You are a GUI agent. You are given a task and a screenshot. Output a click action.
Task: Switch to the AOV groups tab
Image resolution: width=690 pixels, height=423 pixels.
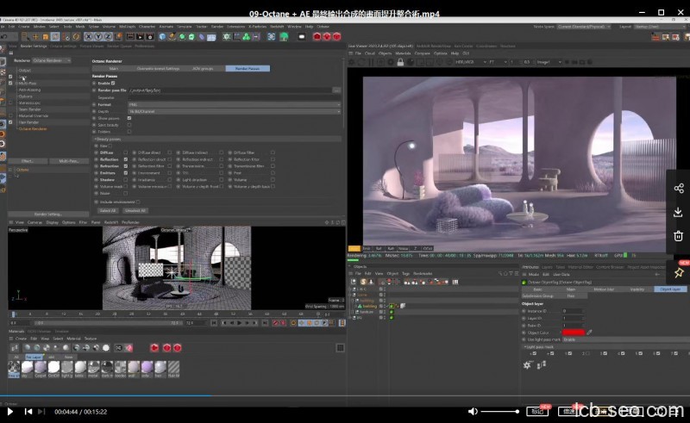tap(202, 68)
